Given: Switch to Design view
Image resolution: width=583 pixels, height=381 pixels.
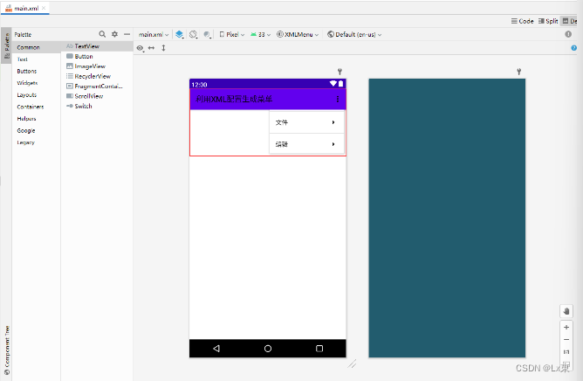Looking at the screenshot, I should [570, 21].
